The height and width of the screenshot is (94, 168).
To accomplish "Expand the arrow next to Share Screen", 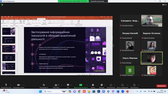I will click(87, 85).
